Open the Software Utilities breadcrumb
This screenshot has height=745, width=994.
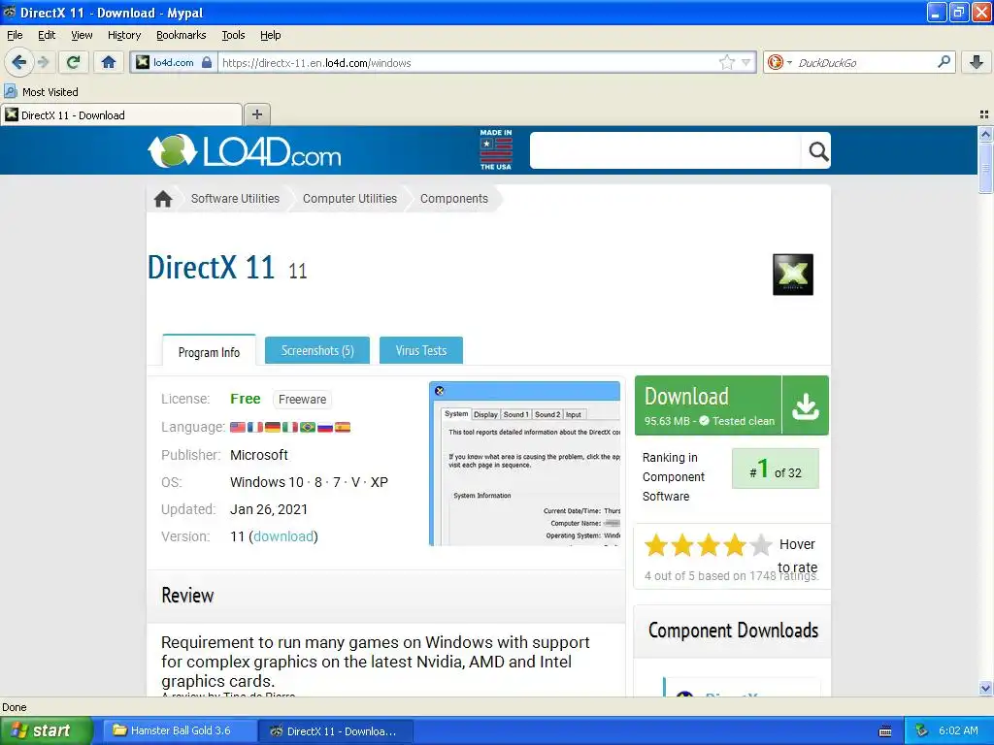tap(235, 199)
